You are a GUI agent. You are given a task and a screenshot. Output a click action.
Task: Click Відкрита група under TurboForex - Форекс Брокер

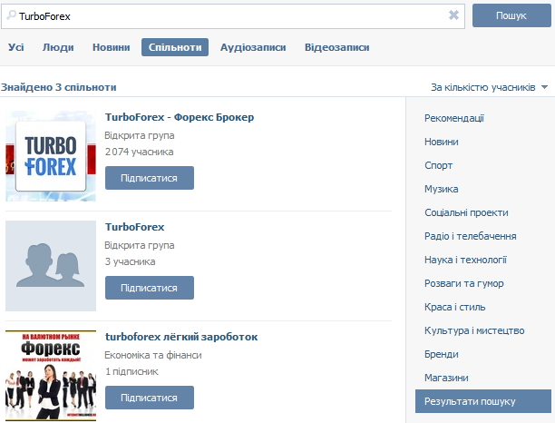pyautogui.click(x=140, y=135)
